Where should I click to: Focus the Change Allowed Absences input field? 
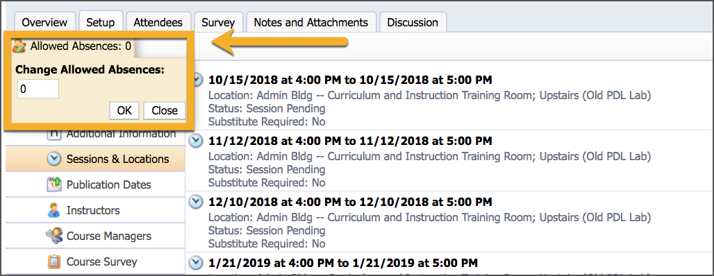38,89
